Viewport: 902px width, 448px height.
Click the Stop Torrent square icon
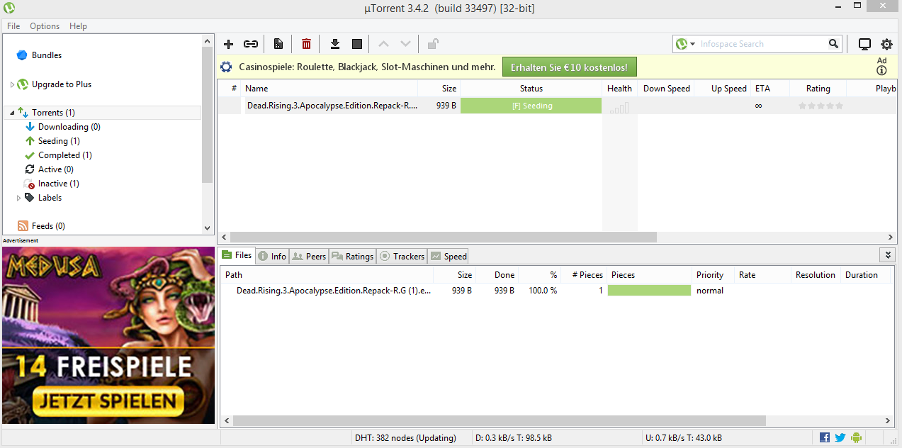[x=357, y=44]
